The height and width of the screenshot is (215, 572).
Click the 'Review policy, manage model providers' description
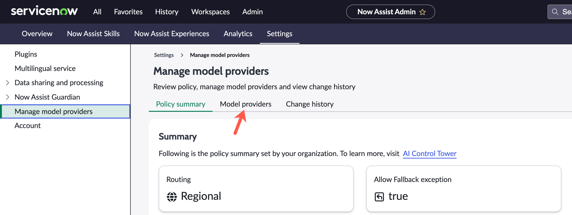pyautogui.click(x=254, y=87)
